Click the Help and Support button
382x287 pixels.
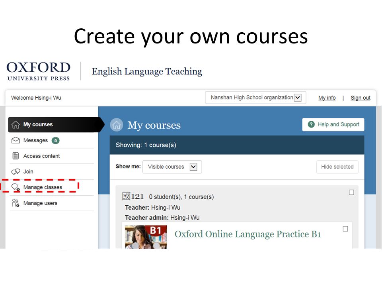pos(333,124)
